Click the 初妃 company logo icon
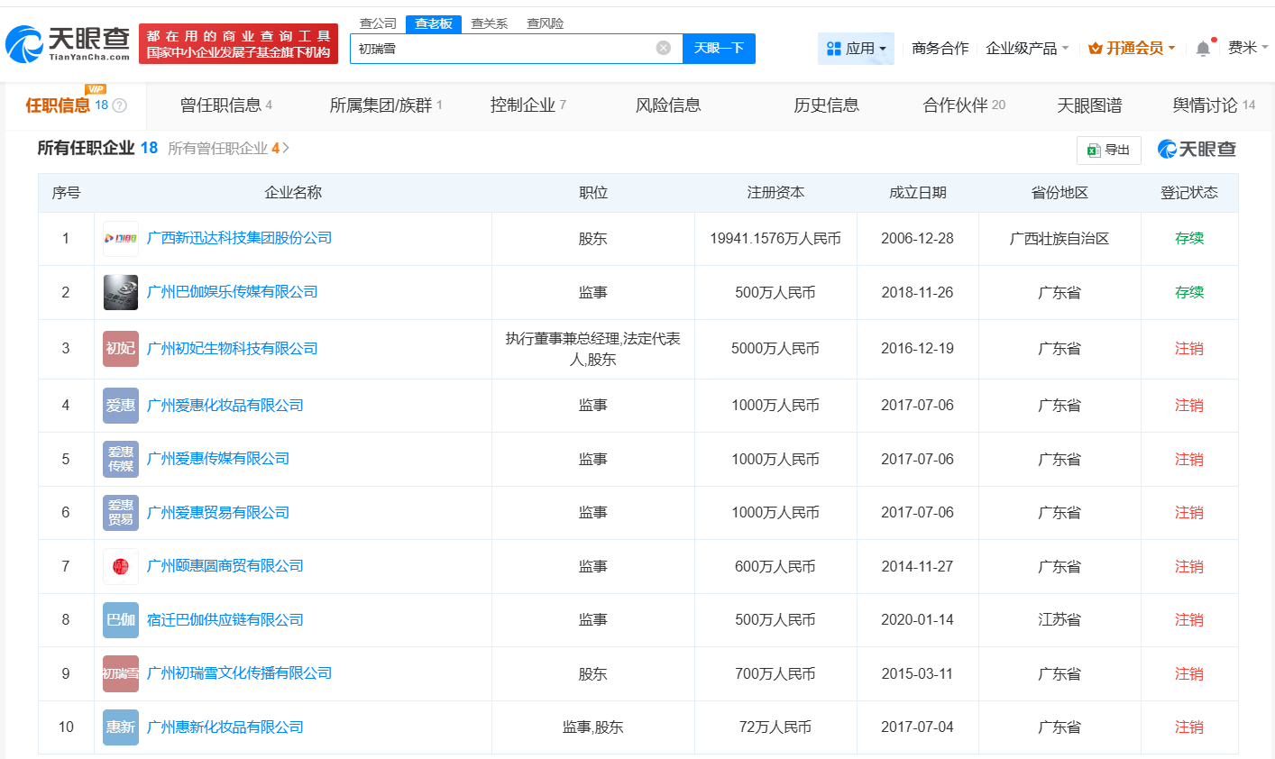1275x759 pixels. pyautogui.click(x=121, y=349)
